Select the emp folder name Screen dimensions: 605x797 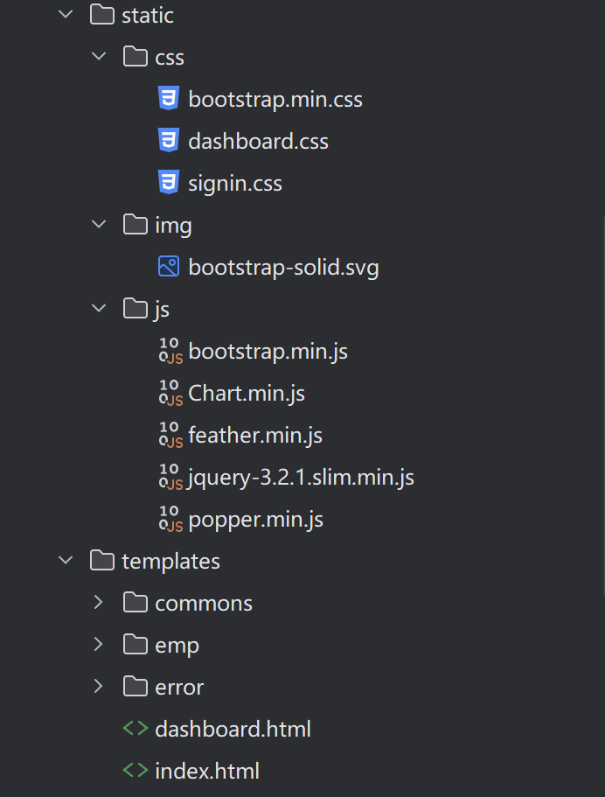(177, 646)
